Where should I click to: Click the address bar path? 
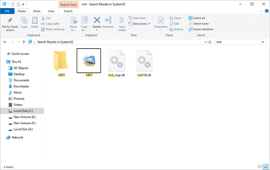[x=55, y=42]
